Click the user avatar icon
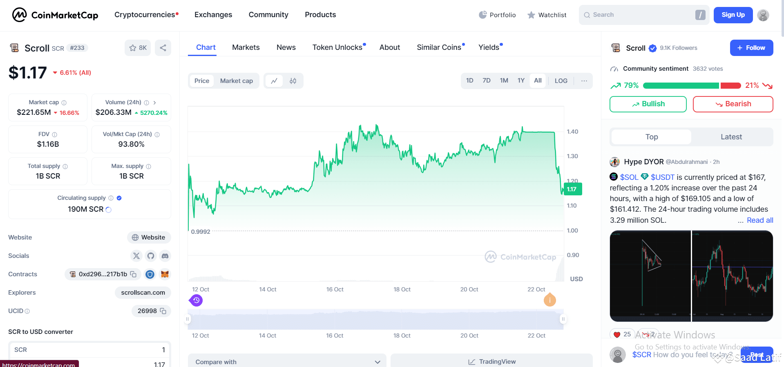This screenshot has width=784, height=367. point(763,15)
